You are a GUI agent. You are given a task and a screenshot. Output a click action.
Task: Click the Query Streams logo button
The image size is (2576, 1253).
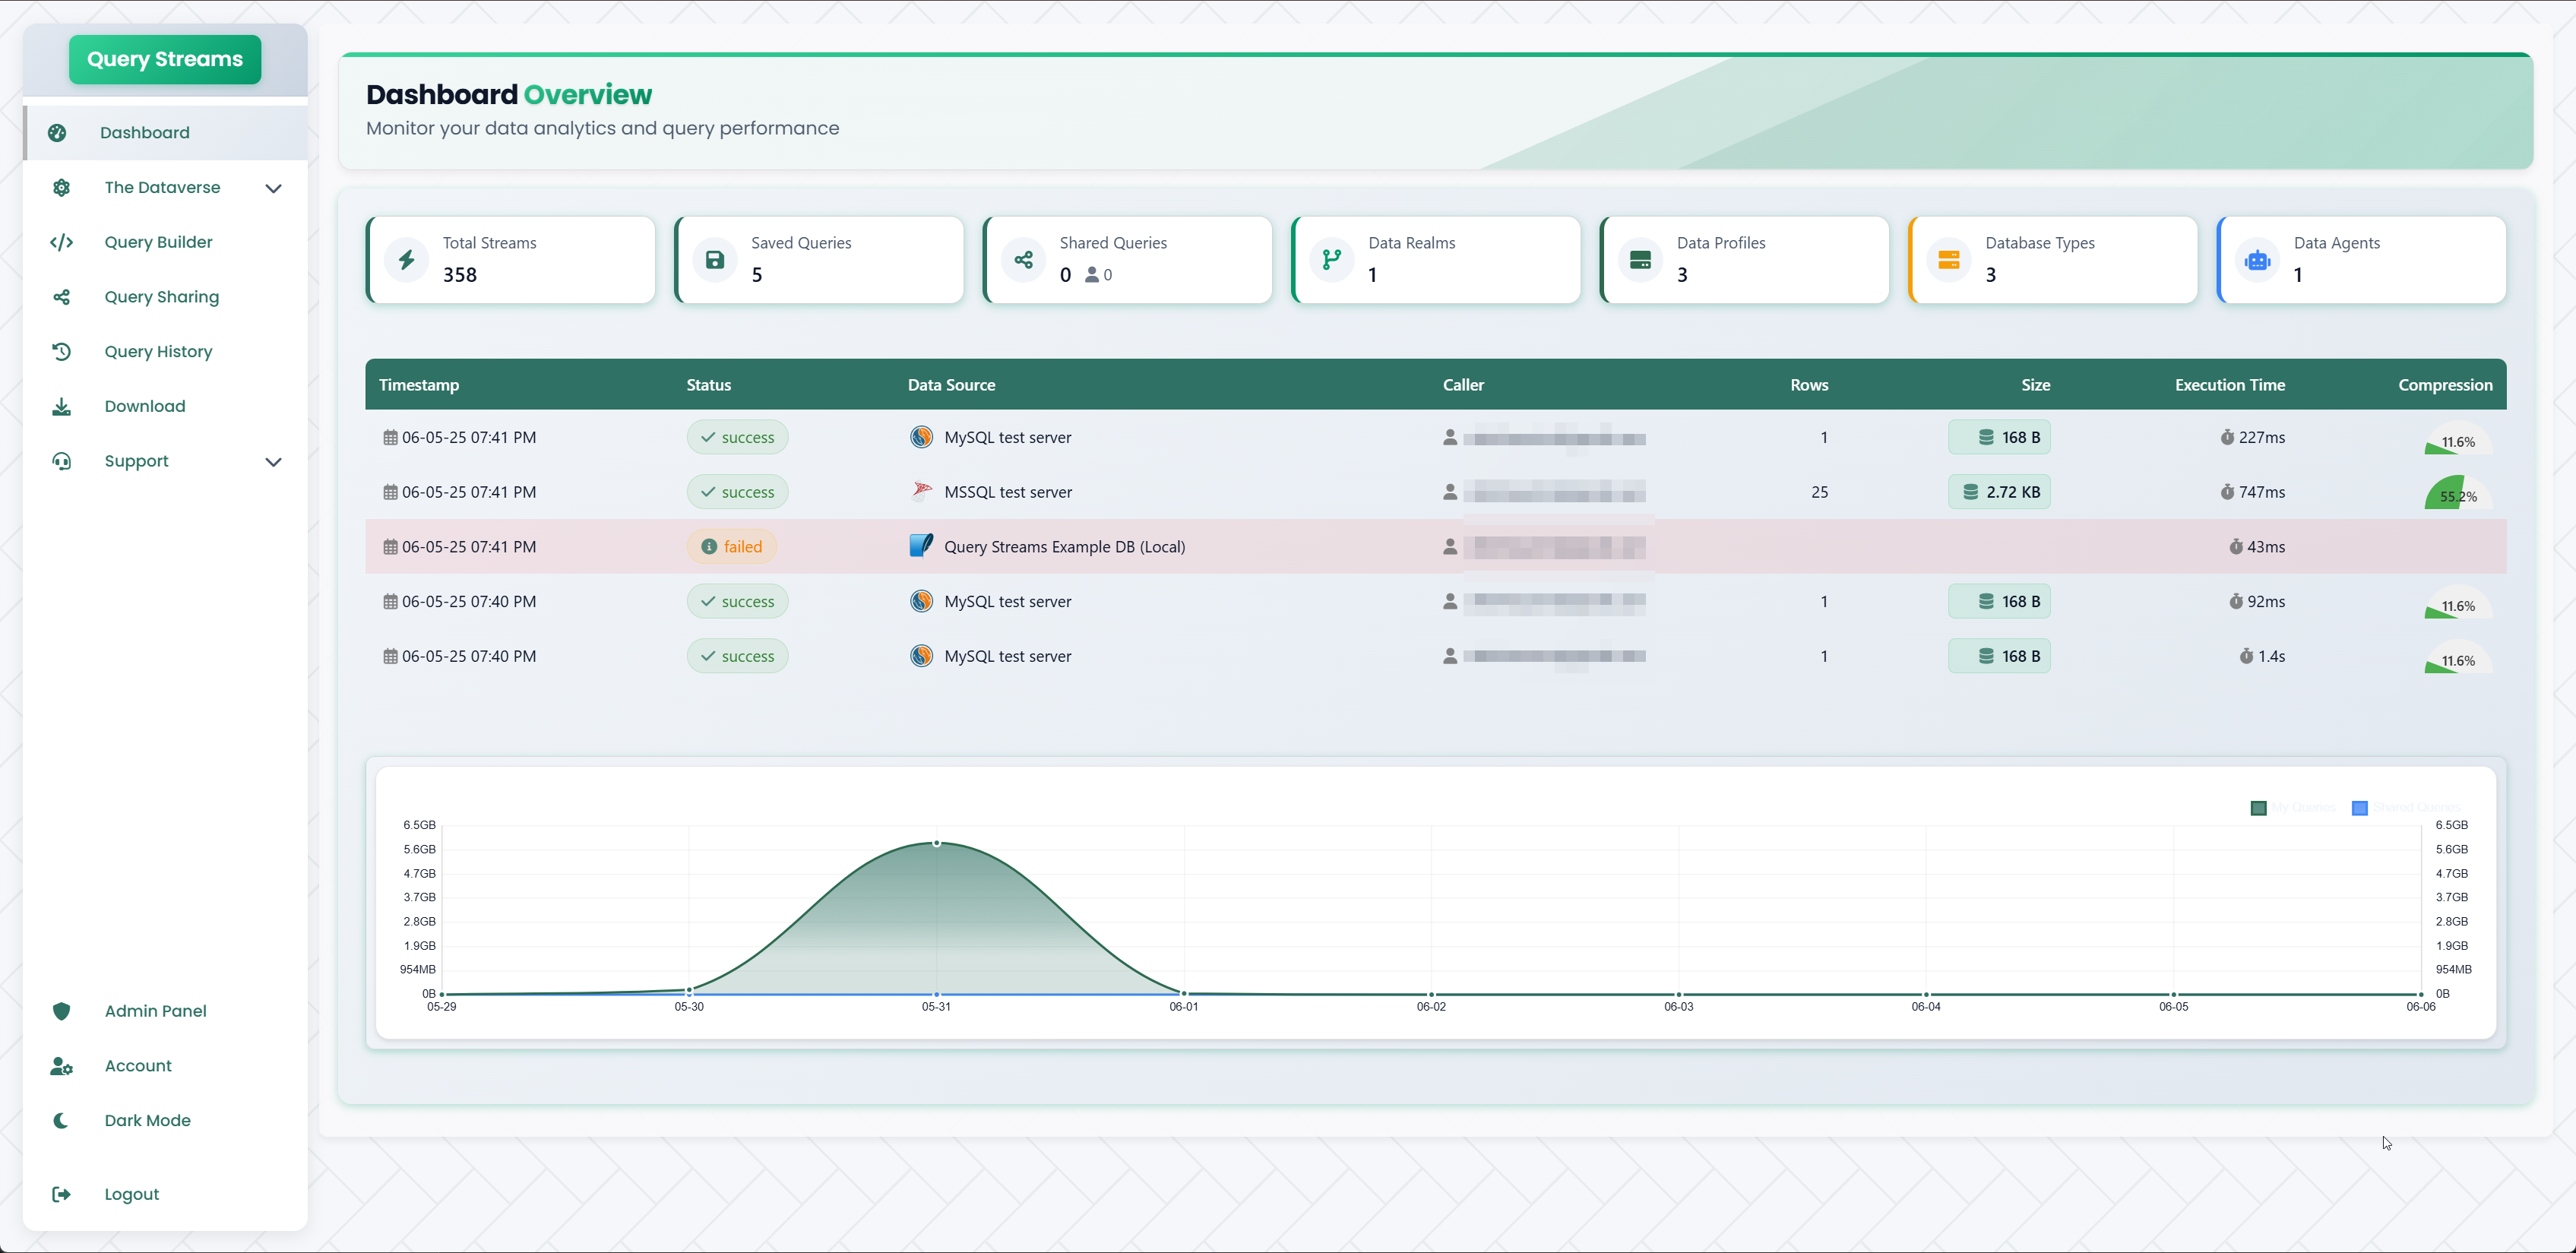pyautogui.click(x=165, y=59)
